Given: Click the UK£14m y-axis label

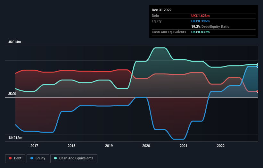Looking at the screenshot, I should 14,42.
